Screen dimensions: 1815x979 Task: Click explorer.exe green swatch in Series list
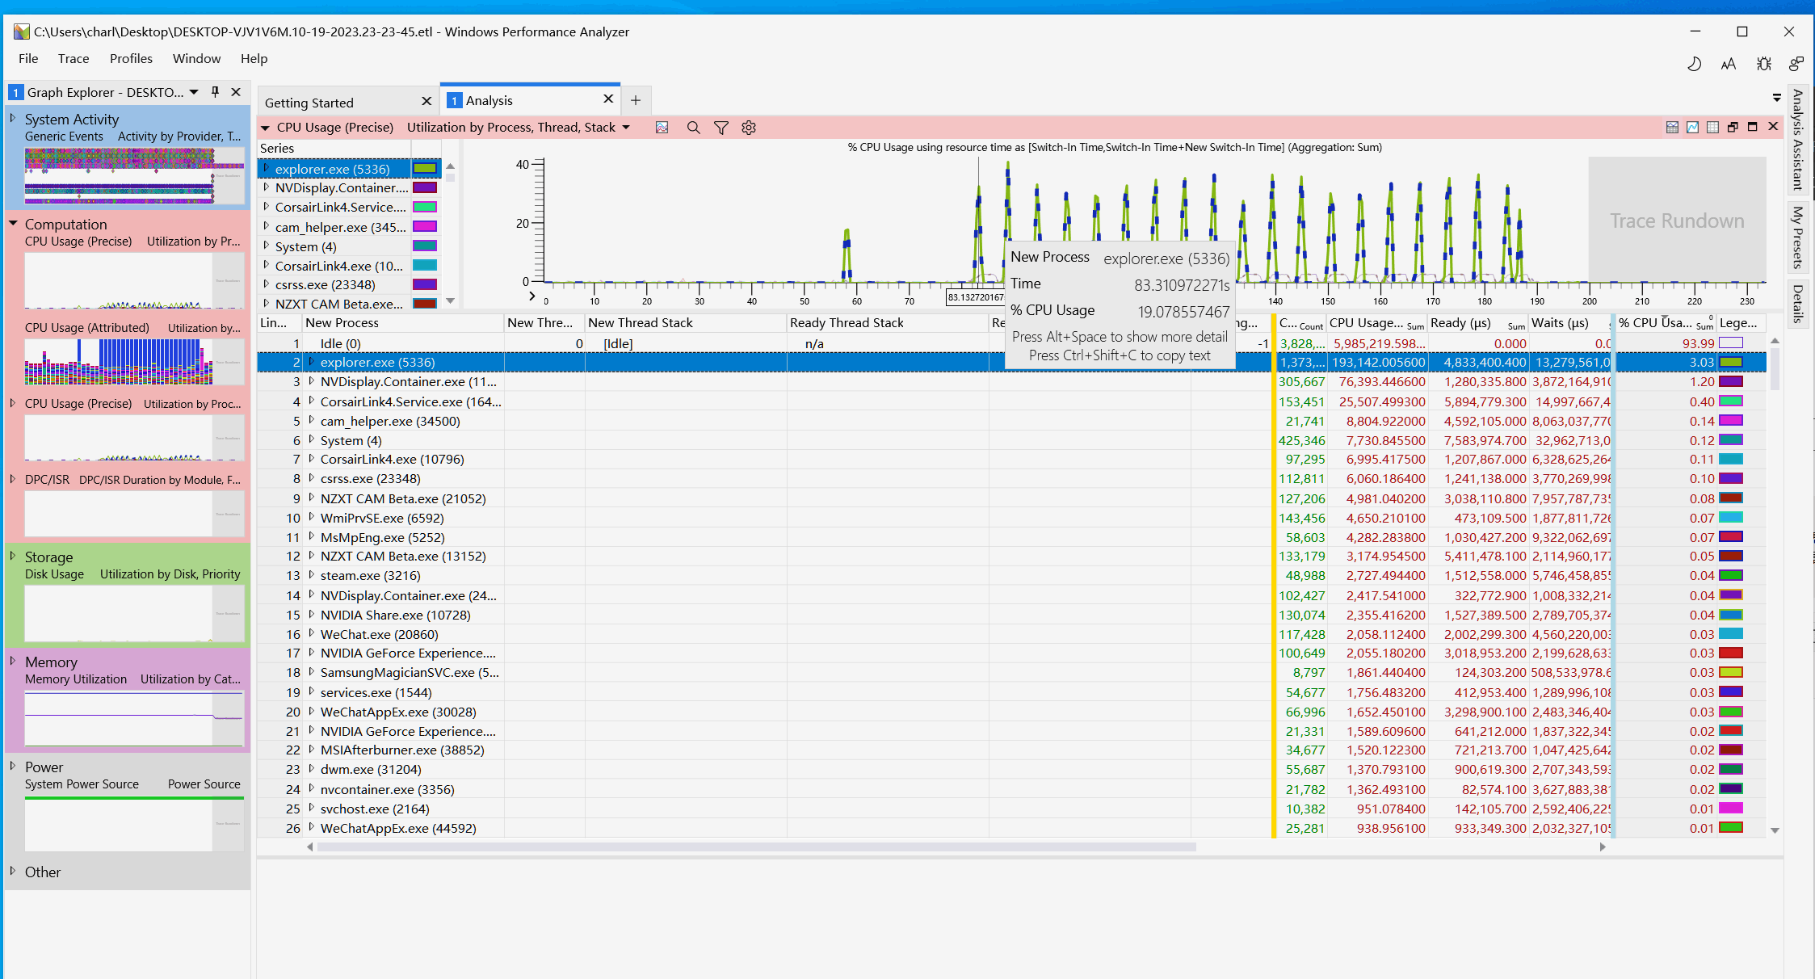425,169
